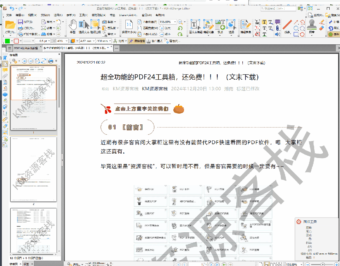Open the 文件 (File) menu
The height and width of the screenshot is (266, 340).
point(9,15)
